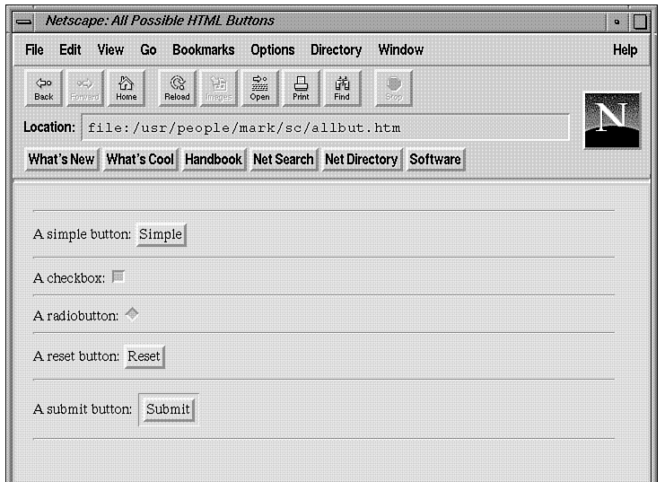
Task: Click the Netscape N logo
Action: (x=613, y=119)
